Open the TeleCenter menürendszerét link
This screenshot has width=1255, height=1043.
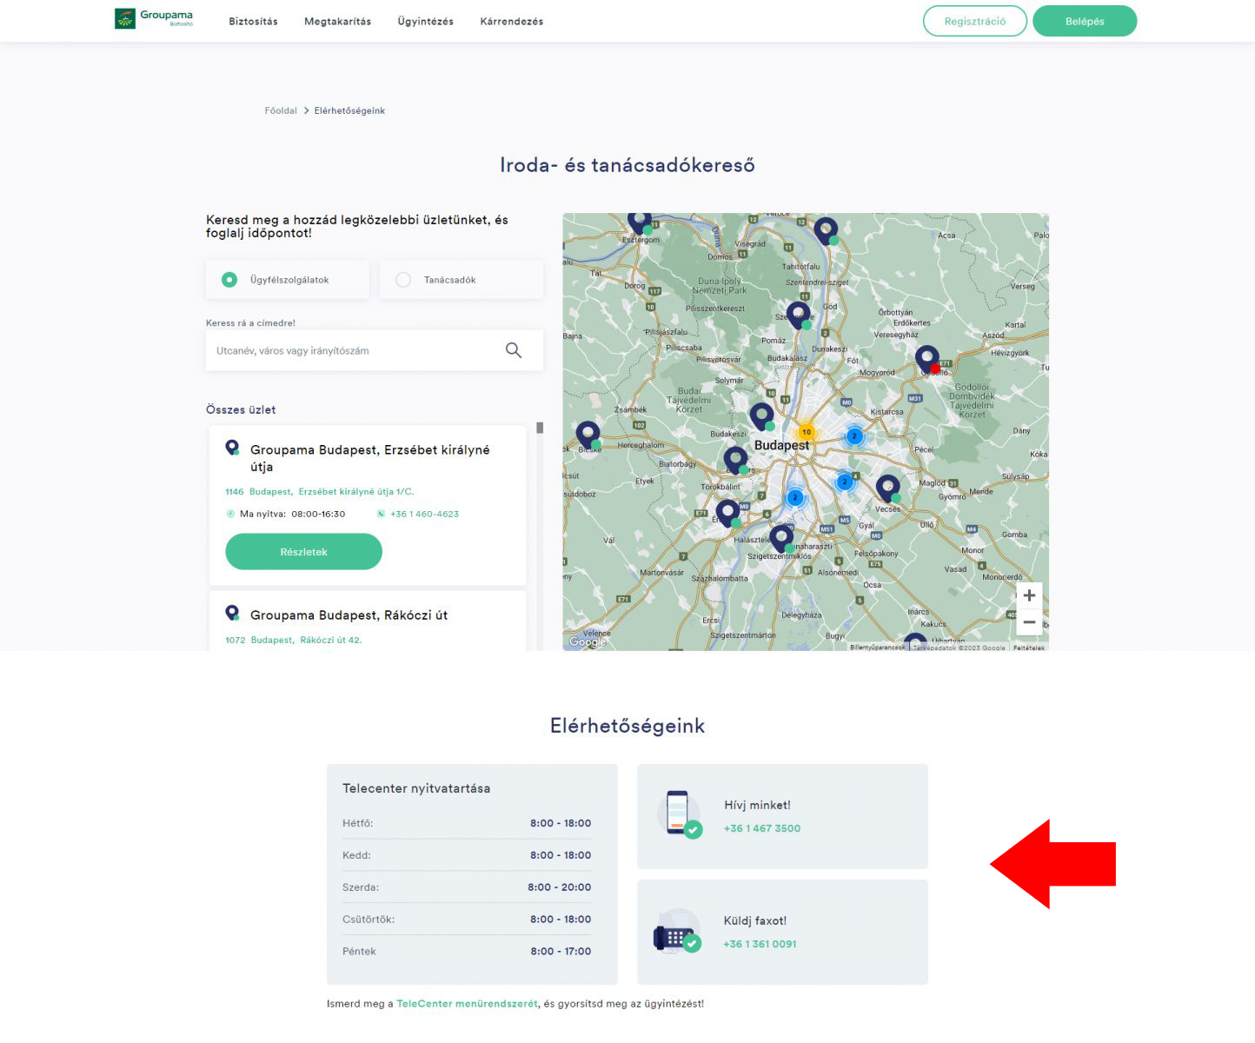pyautogui.click(x=467, y=1004)
